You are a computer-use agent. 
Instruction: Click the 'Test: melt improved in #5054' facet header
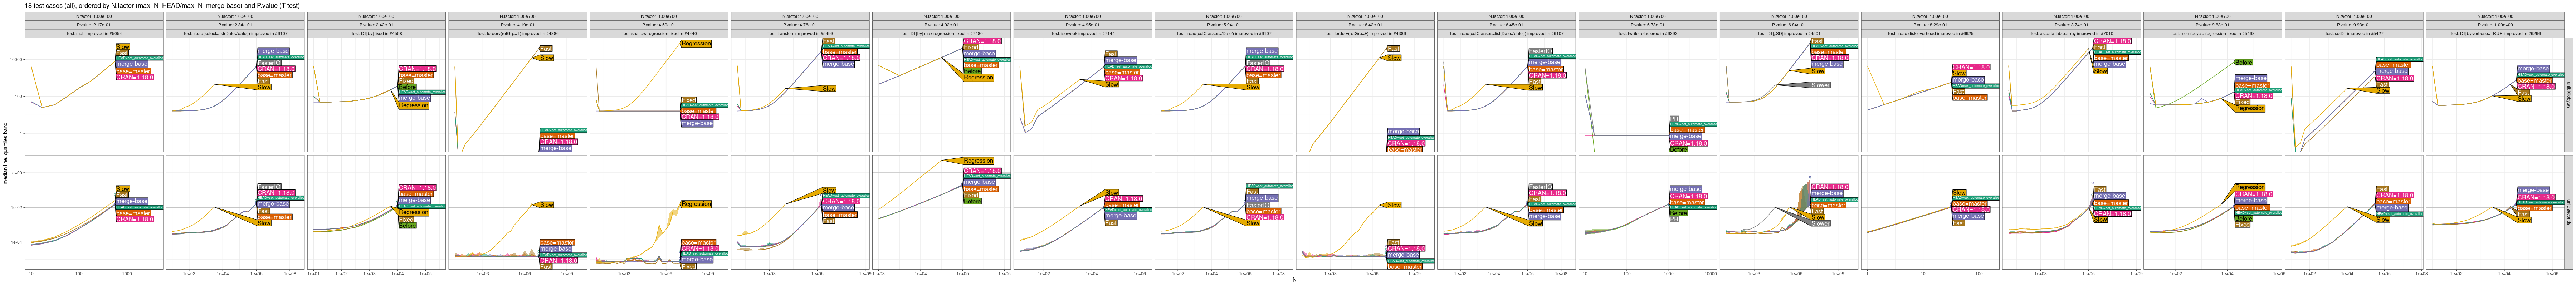coord(96,33)
